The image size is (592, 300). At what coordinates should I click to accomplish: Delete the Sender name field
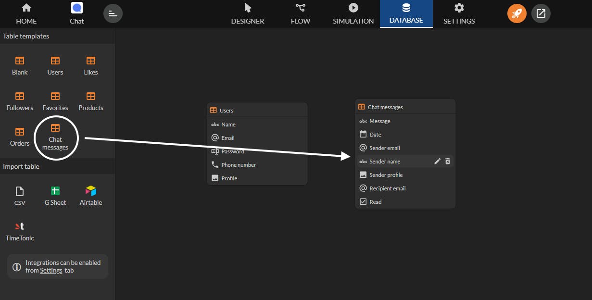(448, 162)
